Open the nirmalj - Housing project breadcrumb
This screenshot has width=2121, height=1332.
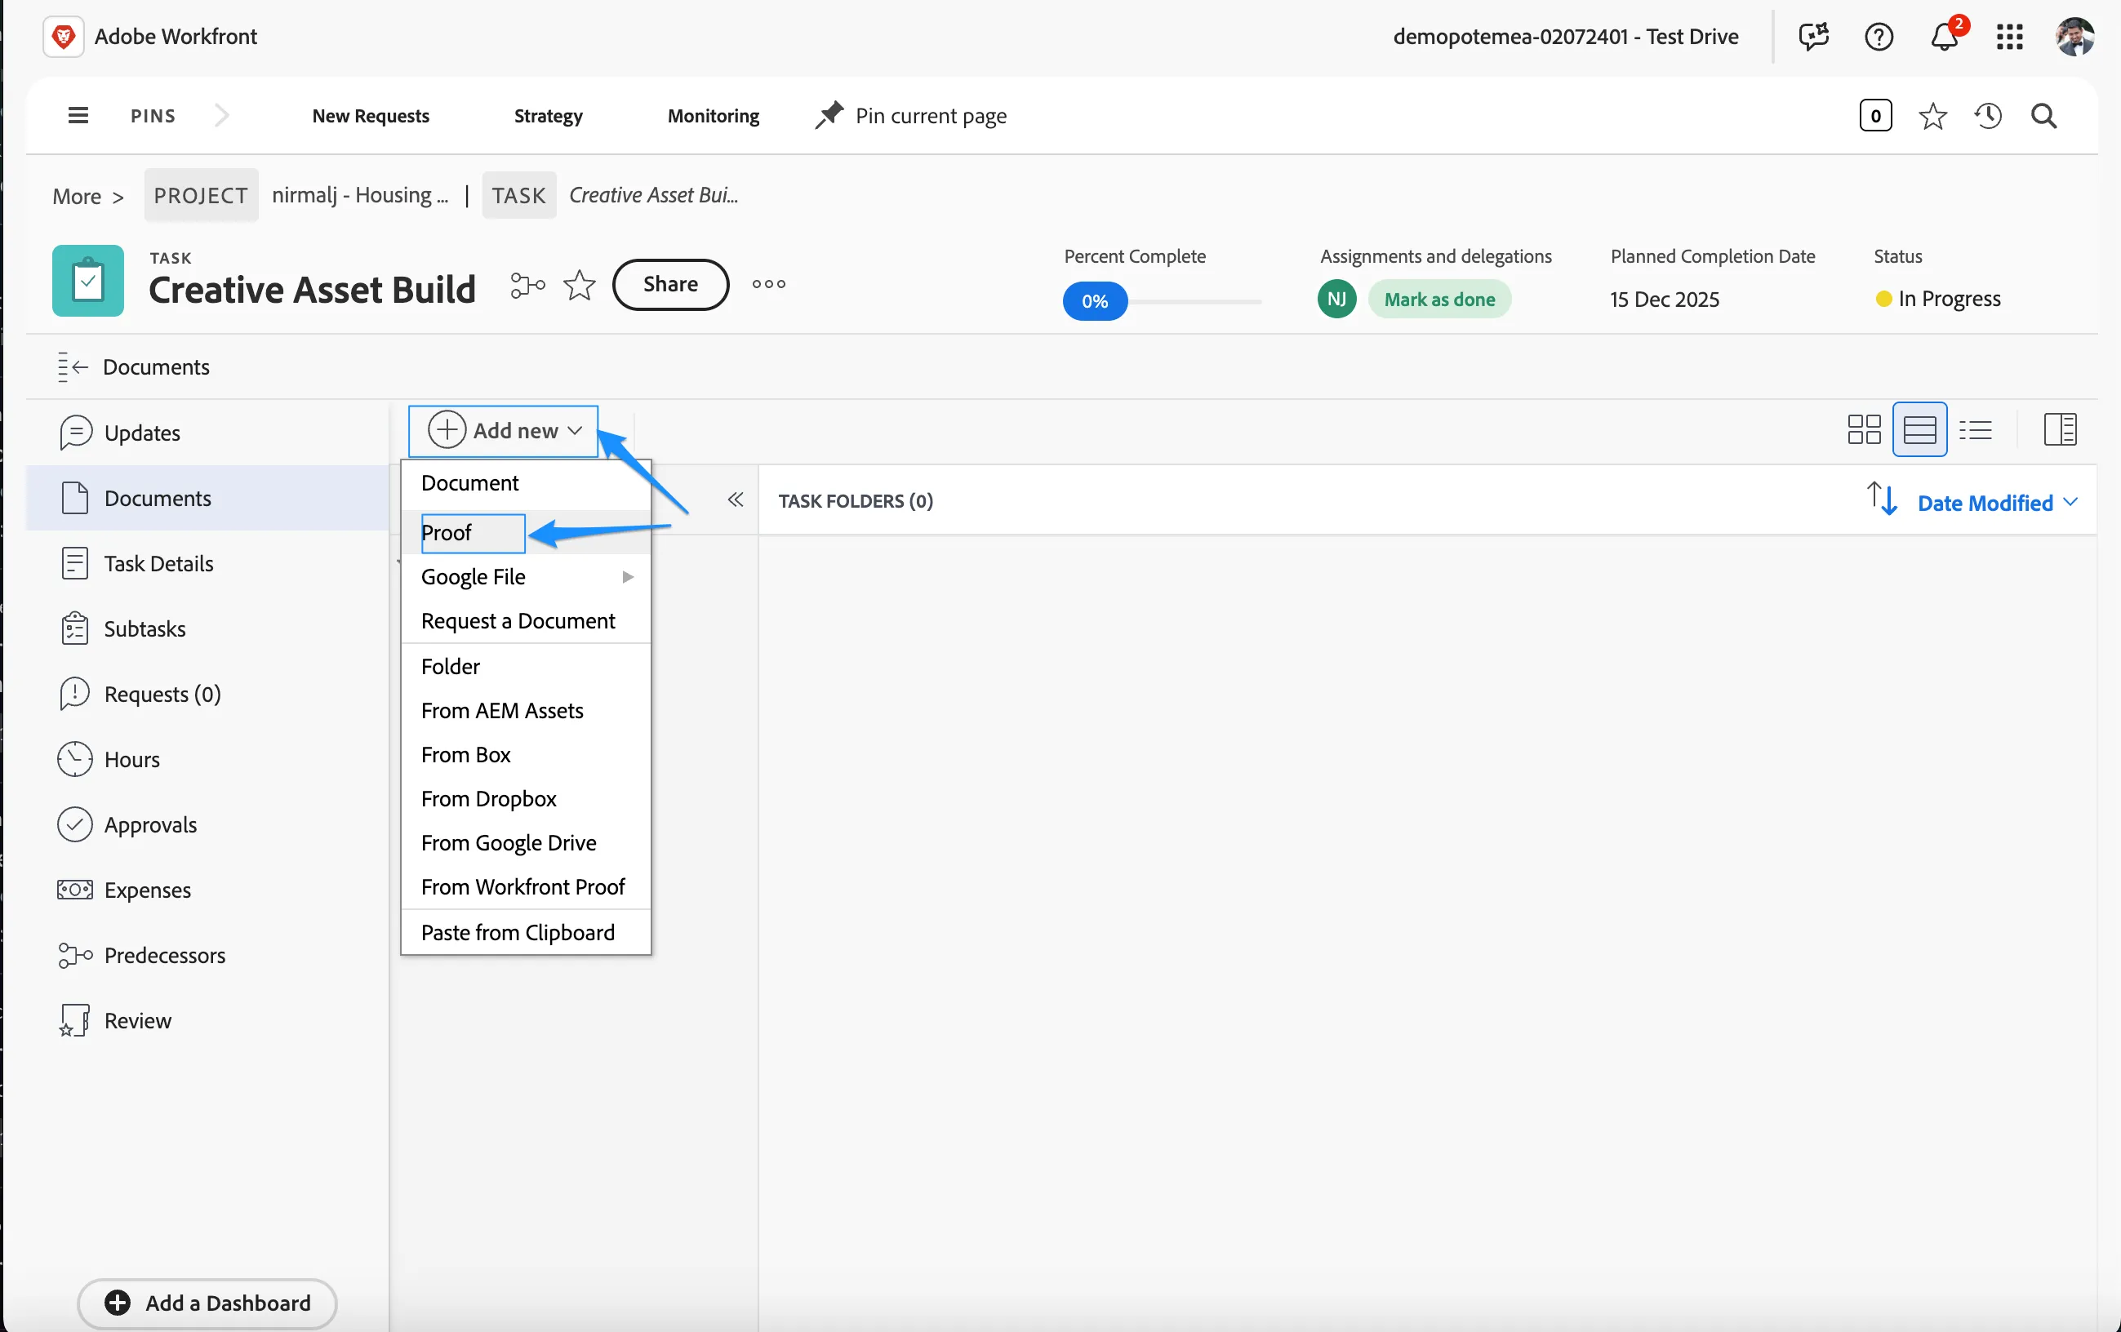click(359, 194)
